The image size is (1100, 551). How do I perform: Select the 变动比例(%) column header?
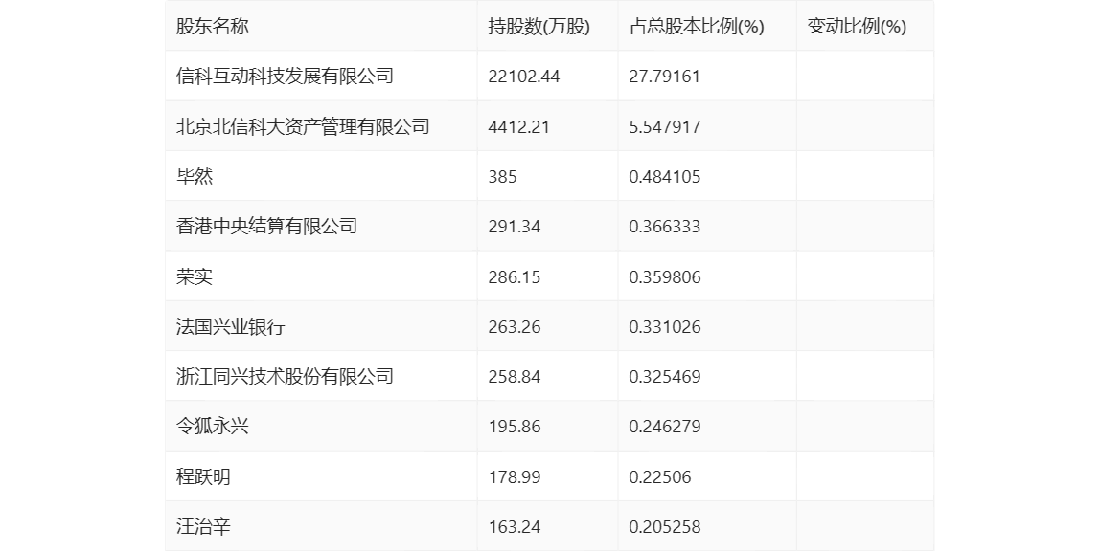coord(857,27)
